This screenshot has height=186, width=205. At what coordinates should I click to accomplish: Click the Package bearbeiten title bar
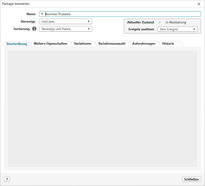(x=80, y=4)
